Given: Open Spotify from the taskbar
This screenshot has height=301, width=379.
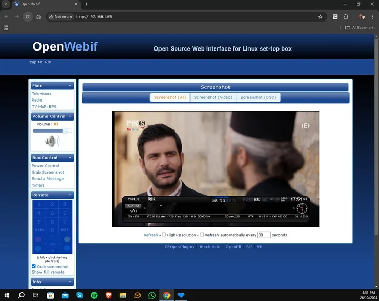Looking at the screenshot, I should click(x=94, y=295).
